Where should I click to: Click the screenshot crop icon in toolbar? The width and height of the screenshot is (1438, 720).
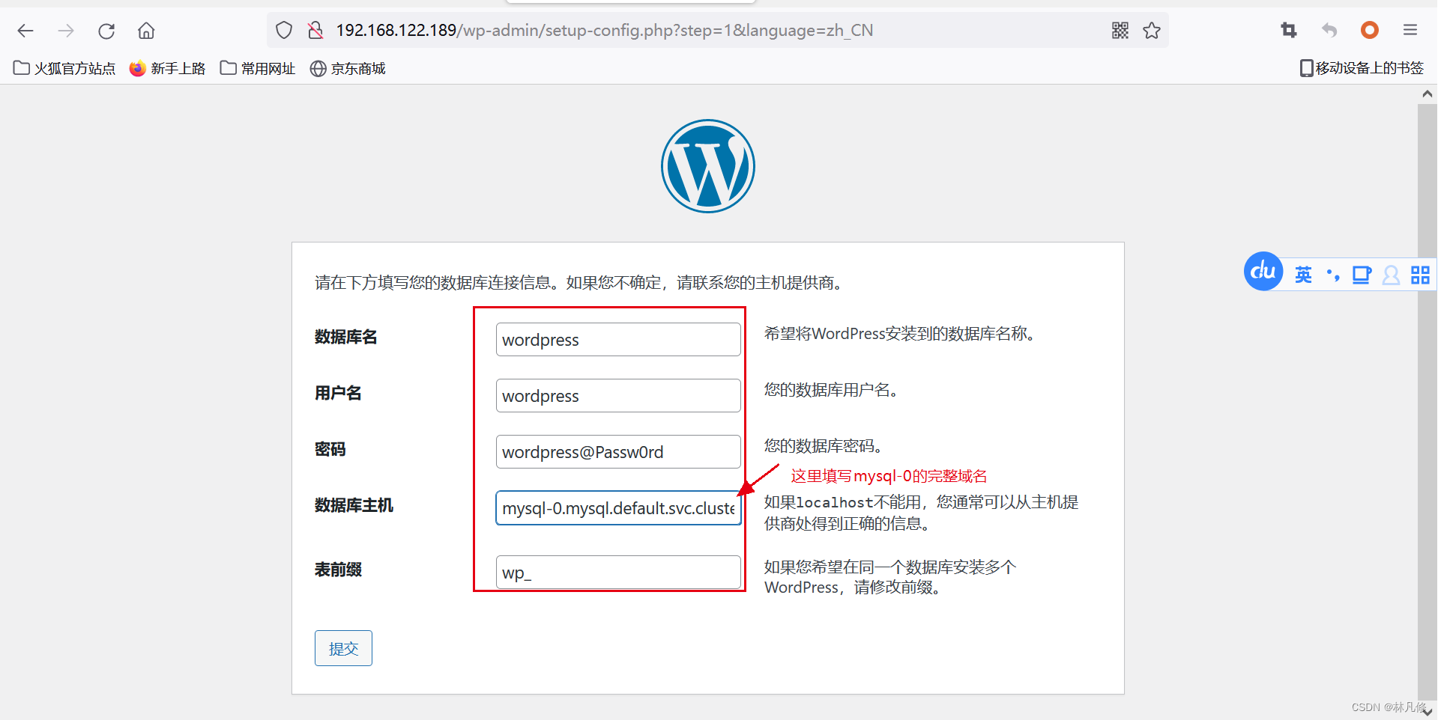tap(1289, 31)
